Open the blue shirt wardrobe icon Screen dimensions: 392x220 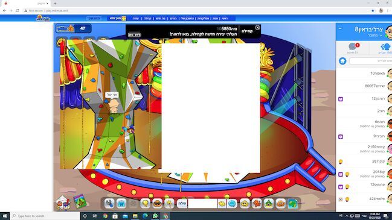click(121, 204)
